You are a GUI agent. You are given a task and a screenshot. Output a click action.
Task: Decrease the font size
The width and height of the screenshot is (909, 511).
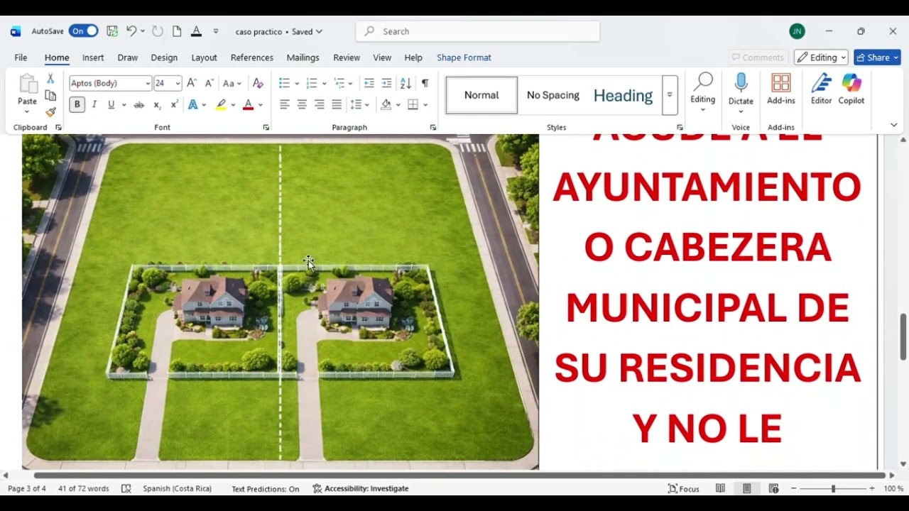coord(209,83)
